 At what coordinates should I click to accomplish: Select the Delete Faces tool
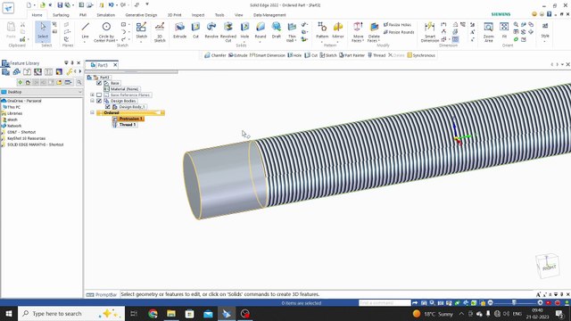[374, 32]
